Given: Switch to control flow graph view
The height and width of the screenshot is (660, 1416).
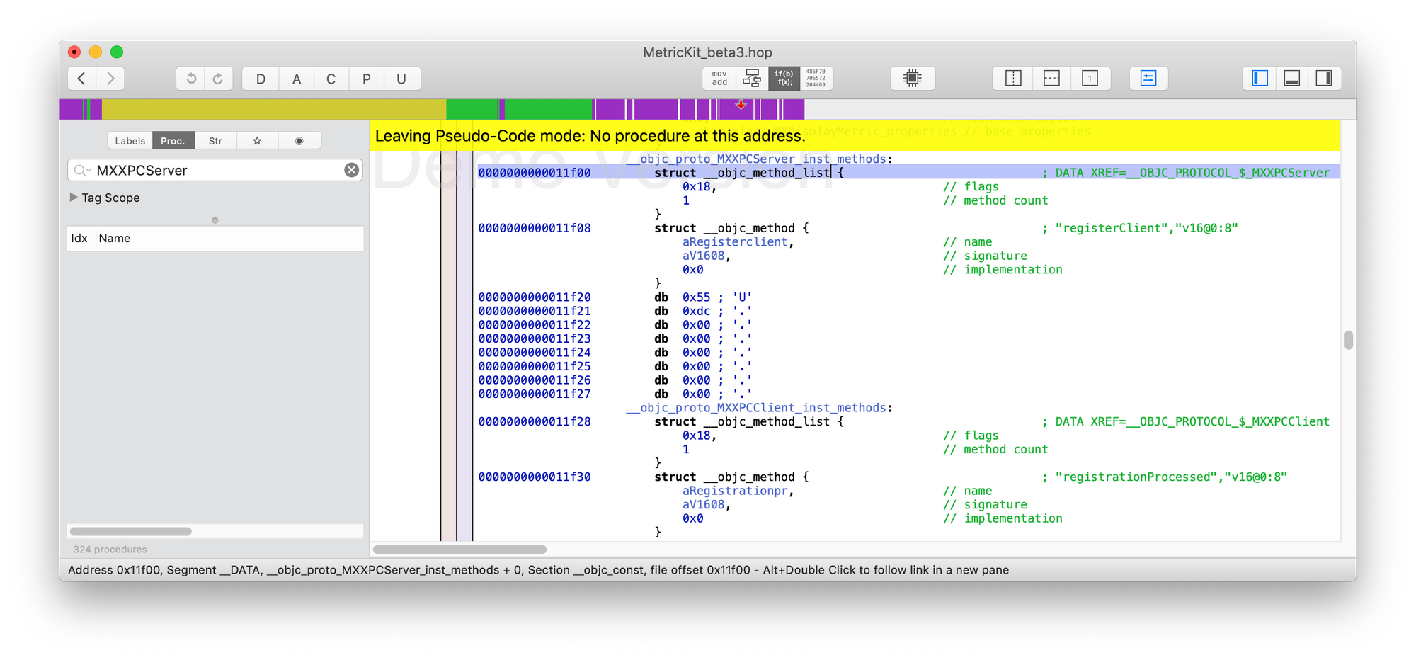Looking at the screenshot, I should click(x=752, y=78).
